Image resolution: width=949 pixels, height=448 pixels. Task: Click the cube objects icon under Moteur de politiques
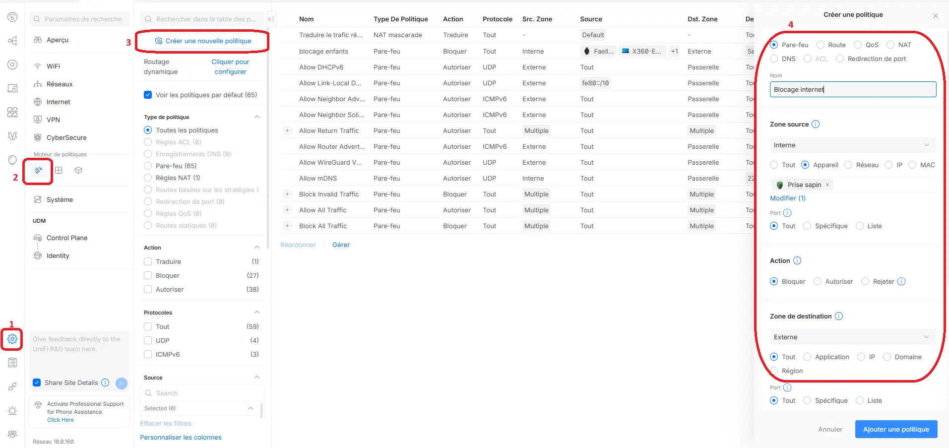coord(78,170)
